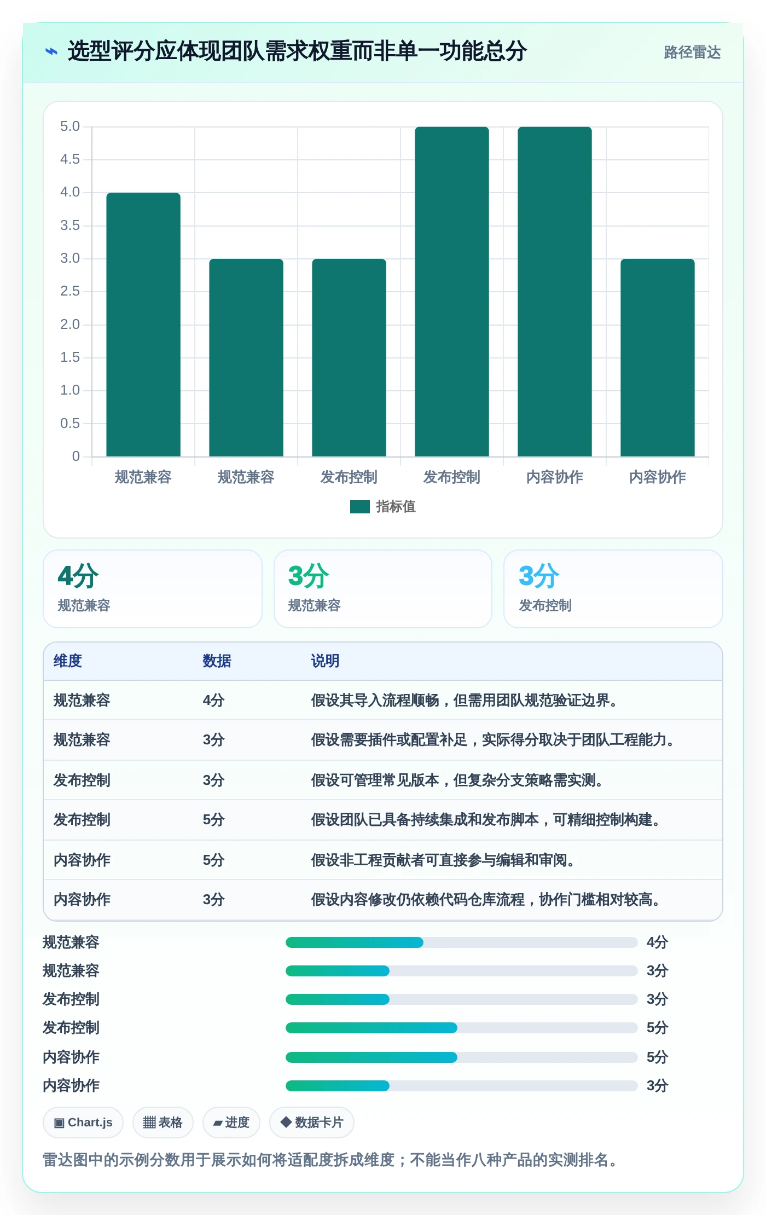Screen dimensions: 766x1215
Task: Click the Chart.js tag chip
Action: tap(83, 1123)
